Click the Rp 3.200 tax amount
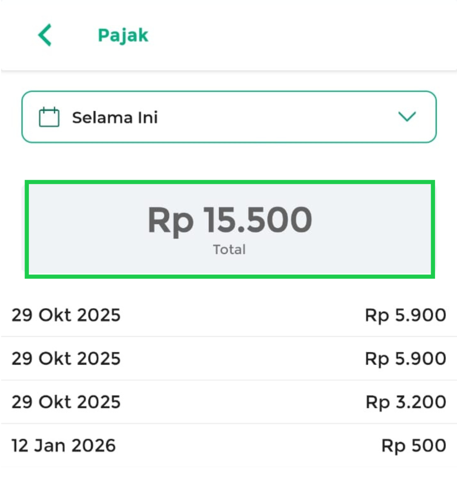Viewport: 457px width, 480px height. (406, 402)
